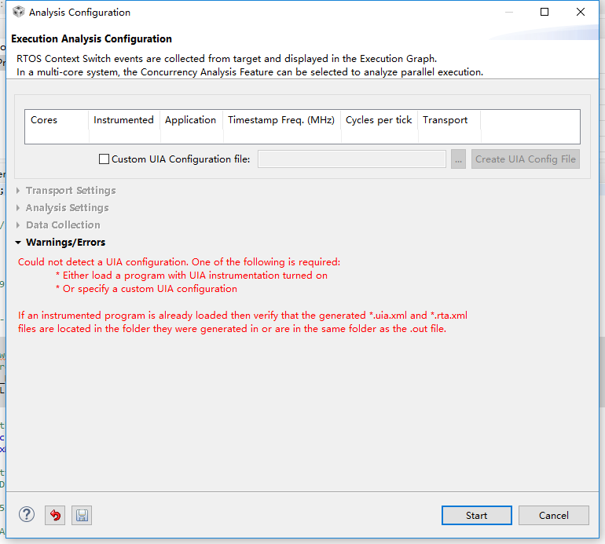Enable the Custom UIA Configuration file checkbox
The height and width of the screenshot is (544, 605).
pos(104,159)
